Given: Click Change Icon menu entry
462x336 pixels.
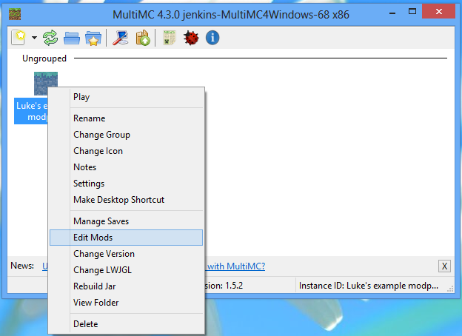Looking at the screenshot, I should coord(98,151).
